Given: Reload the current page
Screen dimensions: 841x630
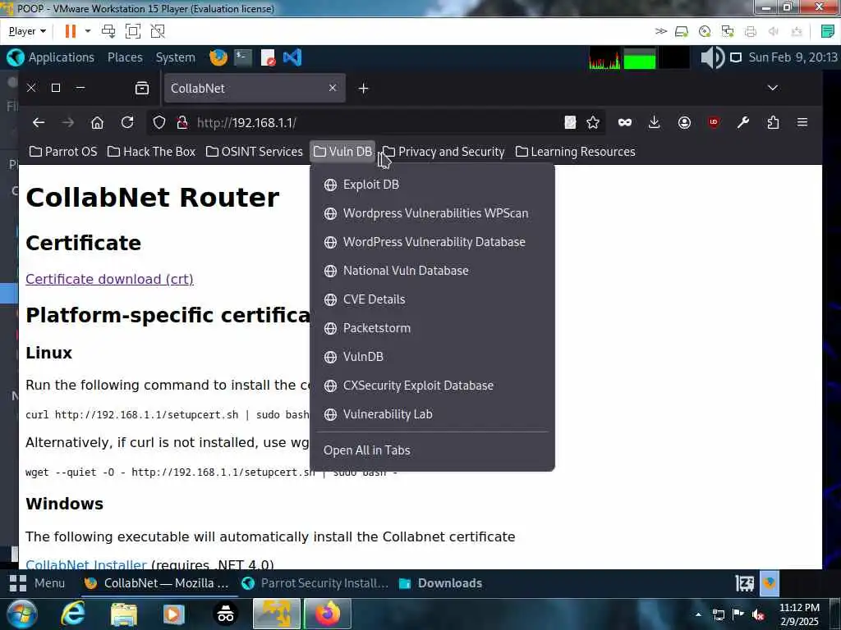Looking at the screenshot, I should click(127, 123).
